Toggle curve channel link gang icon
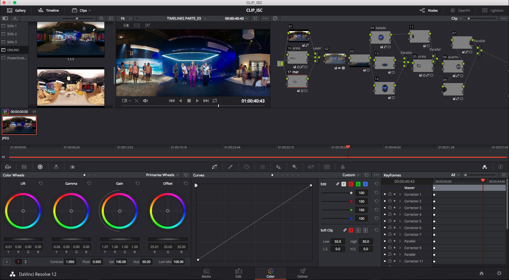 coord(338,184)
